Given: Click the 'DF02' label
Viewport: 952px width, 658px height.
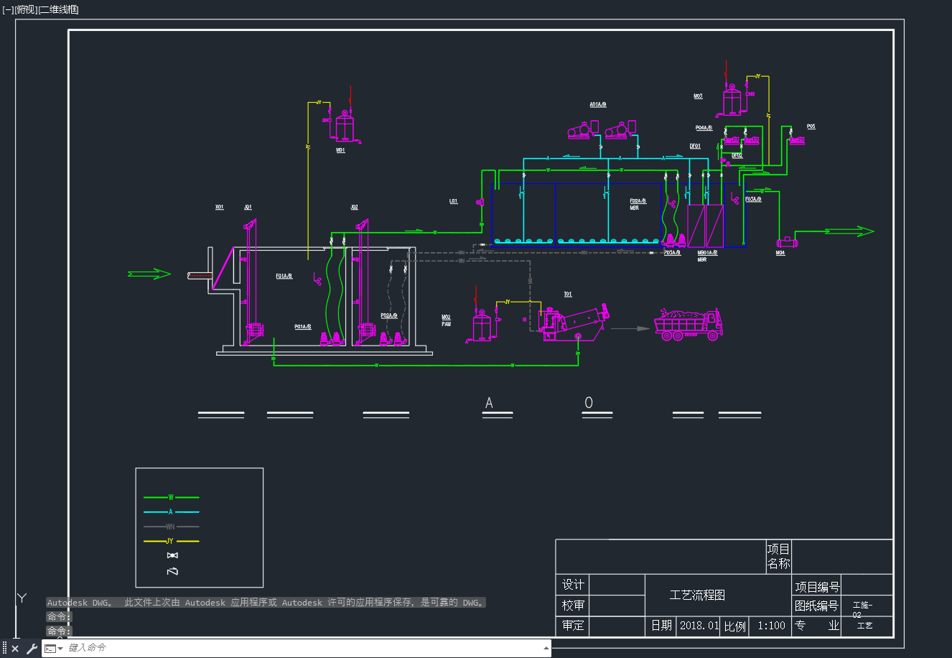Looking at the screenshot, I should point(737,155).
